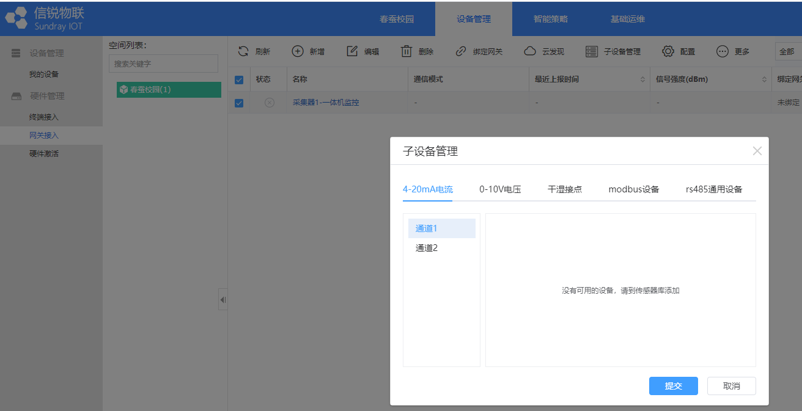Screen dimensions: 802x411
Task: Click the 采集器1-一体机监控 device name link
Action: [326, 103]
